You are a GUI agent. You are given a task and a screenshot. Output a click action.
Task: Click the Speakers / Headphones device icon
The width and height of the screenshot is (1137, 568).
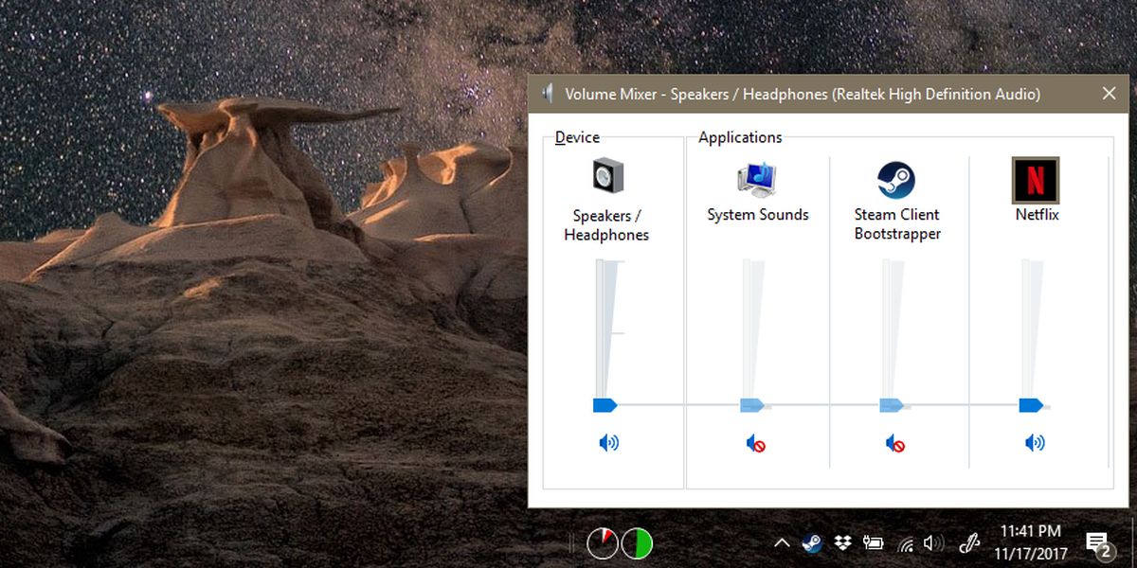coord(608,177)
